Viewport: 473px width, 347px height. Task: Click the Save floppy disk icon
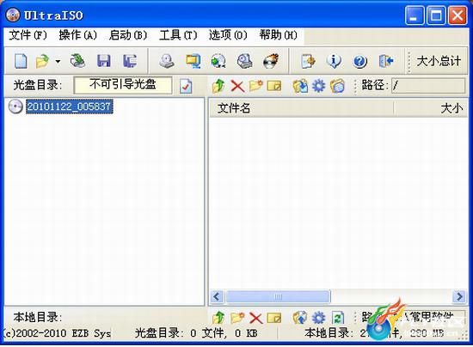point(104,61)
